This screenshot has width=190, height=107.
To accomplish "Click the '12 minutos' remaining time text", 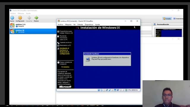I will [65, 67].
